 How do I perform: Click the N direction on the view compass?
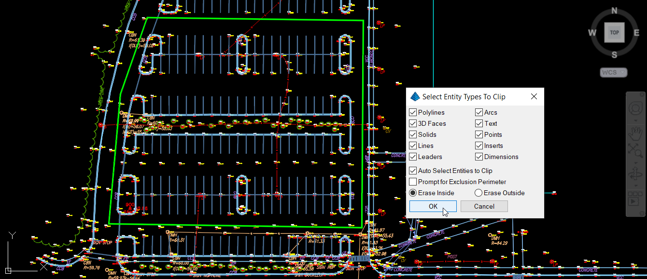[614, 10]
